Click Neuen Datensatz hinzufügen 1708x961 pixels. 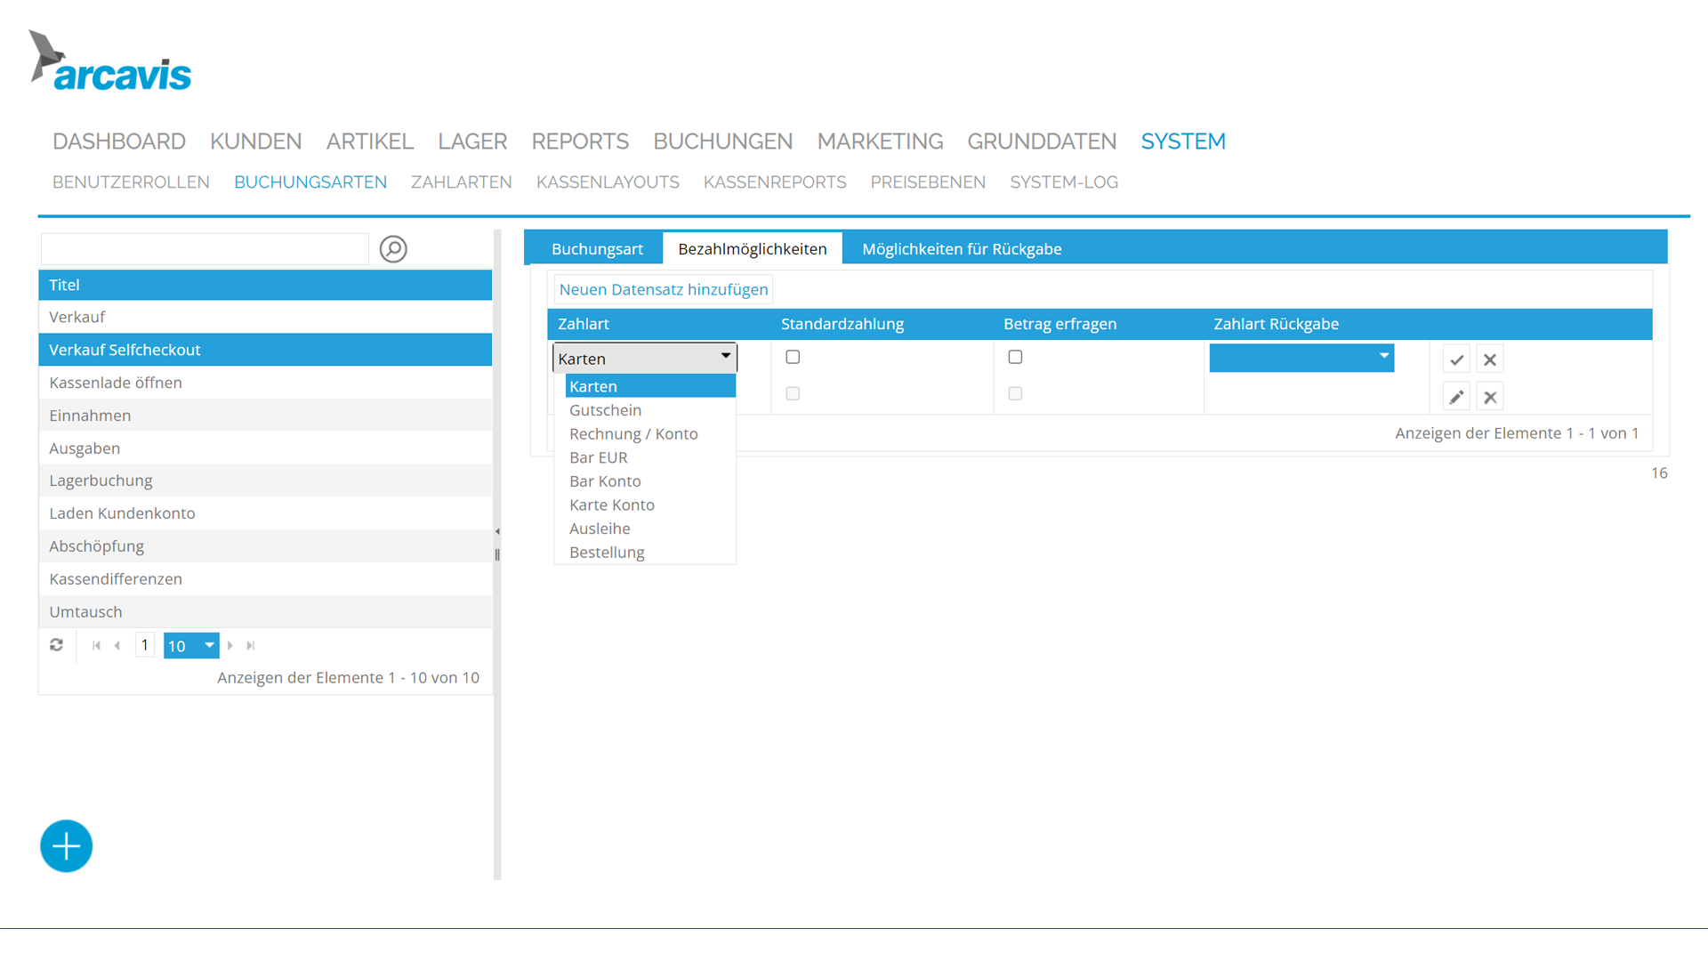coord(663,289)
